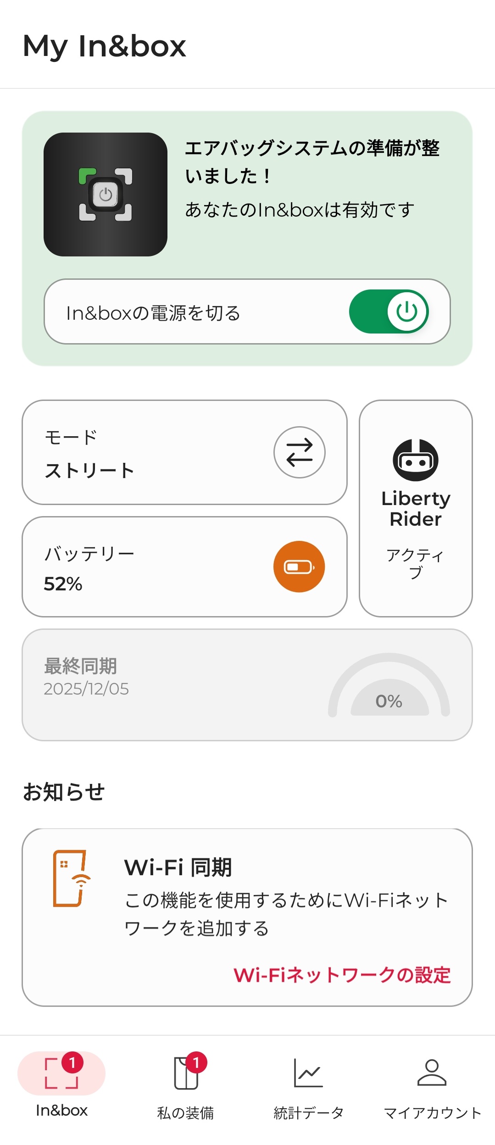495x1145 pixels.
Task: Tap the バッテリー 52% card
Action: pos(138,568)
